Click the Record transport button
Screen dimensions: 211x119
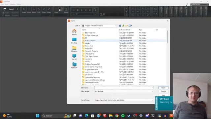pyautogui.click(x=95, y=10)
